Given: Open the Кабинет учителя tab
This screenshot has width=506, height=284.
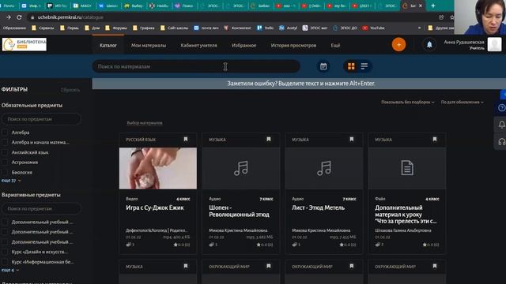Looking at the screenshot, I should click(x=198, y=46).
